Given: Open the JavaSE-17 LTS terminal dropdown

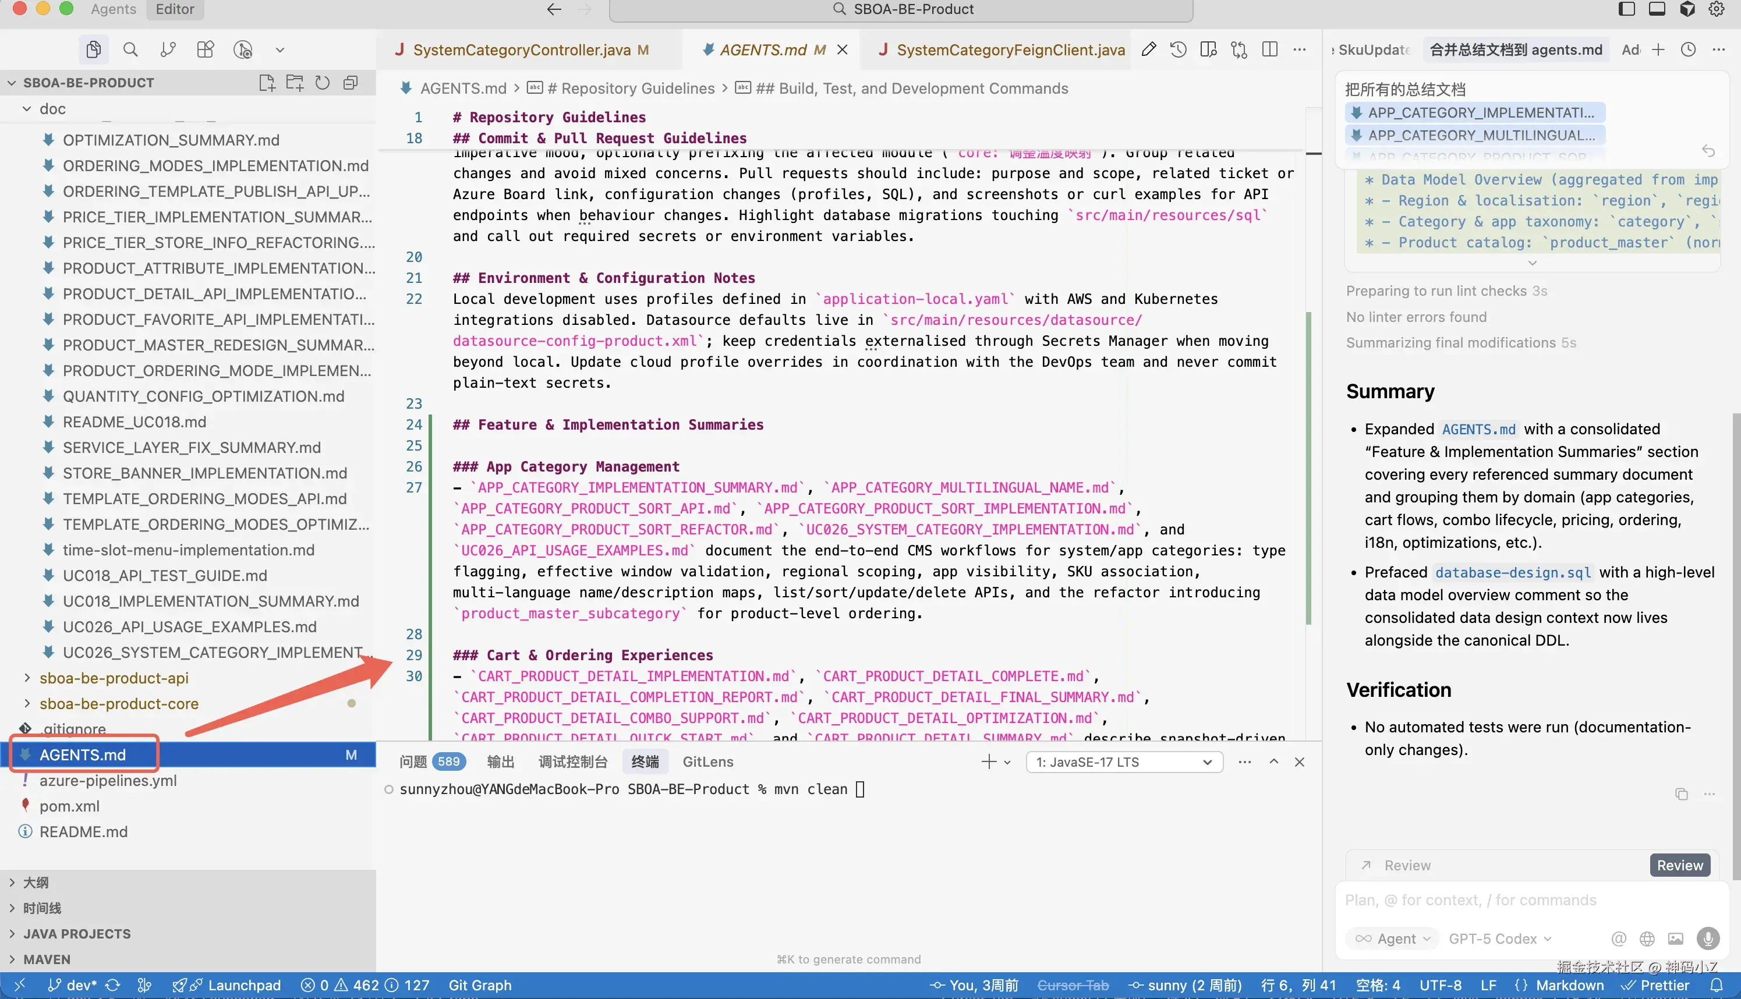Looking at the screenshot, I should (1124, 761).
